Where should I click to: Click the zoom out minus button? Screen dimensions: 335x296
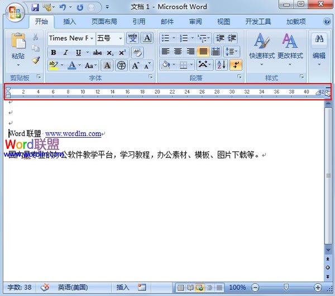click(x=255, y=288)
